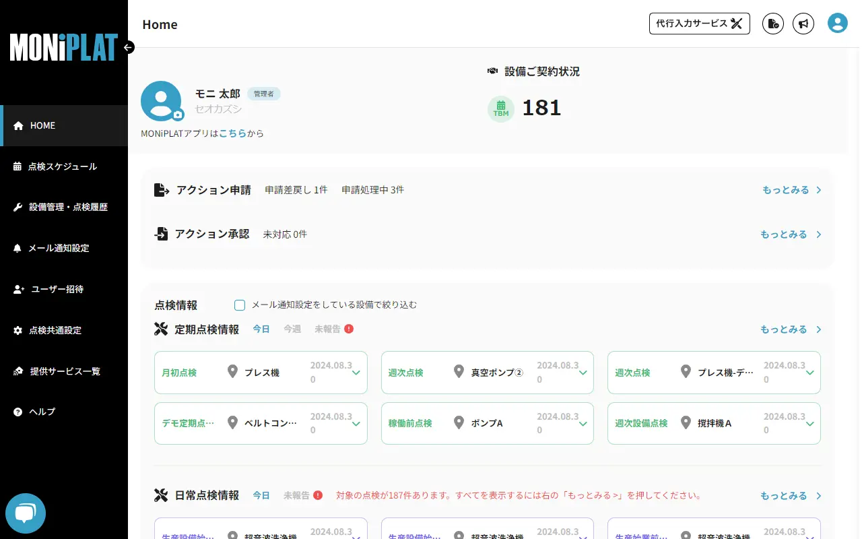Expand the 週次点検 真空ポンプ② card chevron
This screenshot has height=539, width=862.
583,372
